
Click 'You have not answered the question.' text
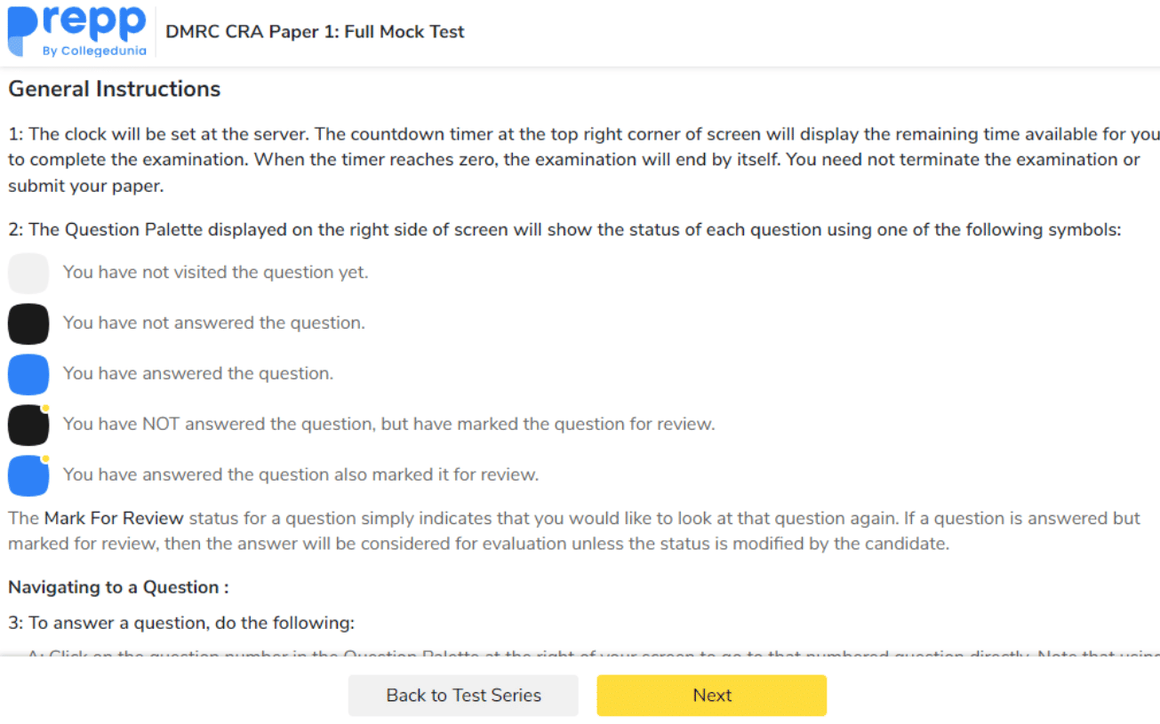(x=213, y=323)
